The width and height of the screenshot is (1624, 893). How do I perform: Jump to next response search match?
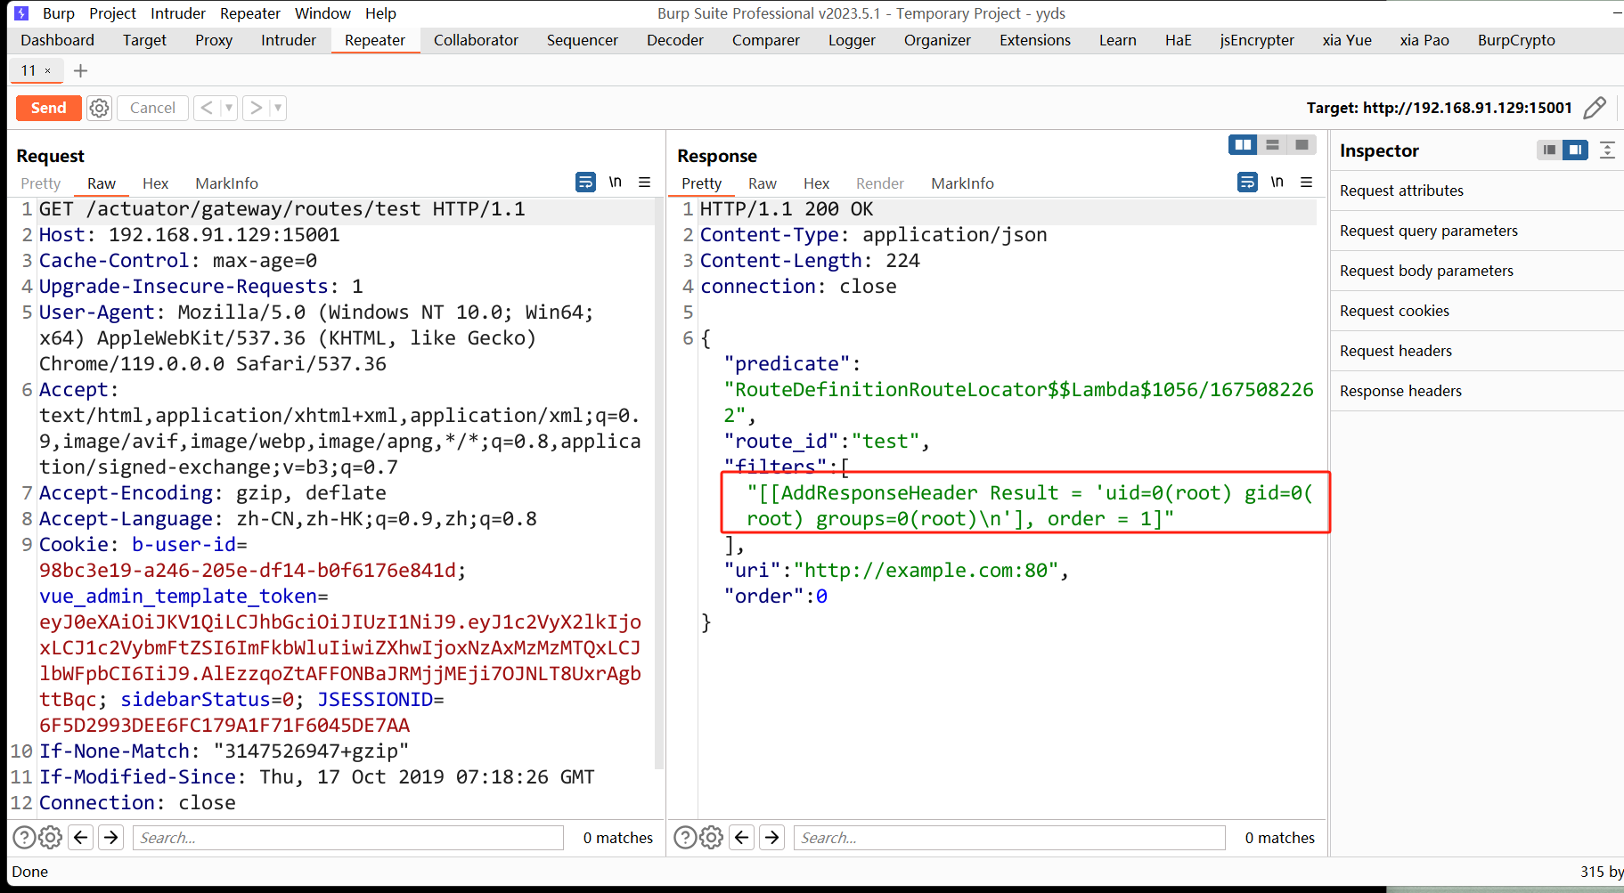click(772, 837)
